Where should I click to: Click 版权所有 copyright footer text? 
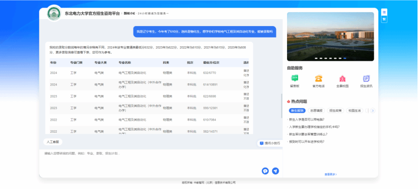click(208, 182)
